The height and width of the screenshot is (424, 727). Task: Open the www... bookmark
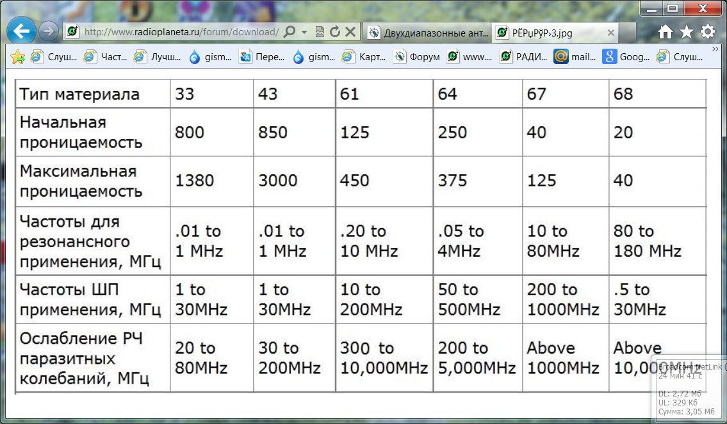(470, 57)
